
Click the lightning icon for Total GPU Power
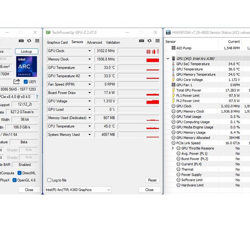click(173, 90)
